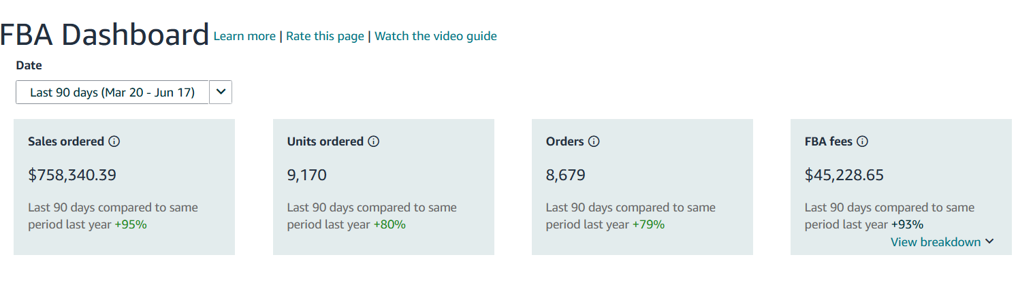Click the Rate this page link
The height and width of the screenshot is (287, 1018).
pyautogui.click(x=325, y=36)
